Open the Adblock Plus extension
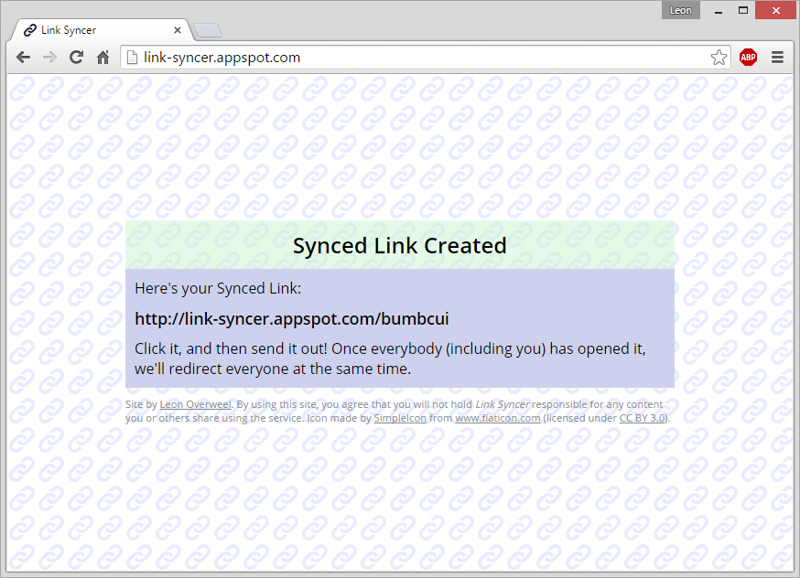Image resolution: width=800 pixels, height=578 pixels. click(748, 58)
